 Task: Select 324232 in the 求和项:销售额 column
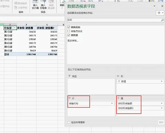pyautogui.click(x=26, y=32)
